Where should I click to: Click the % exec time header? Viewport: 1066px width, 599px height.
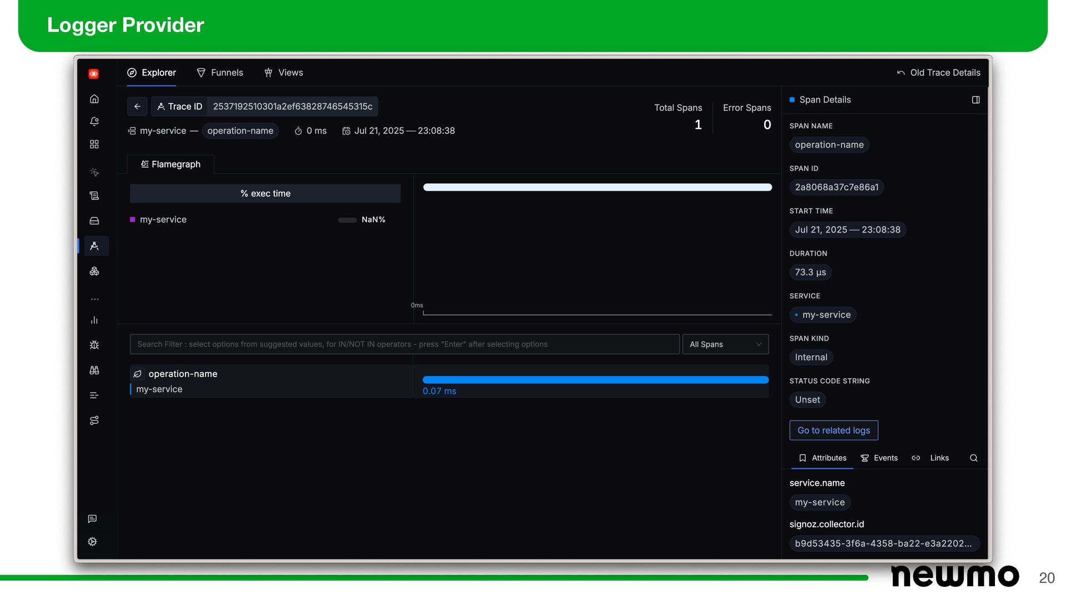265,194
